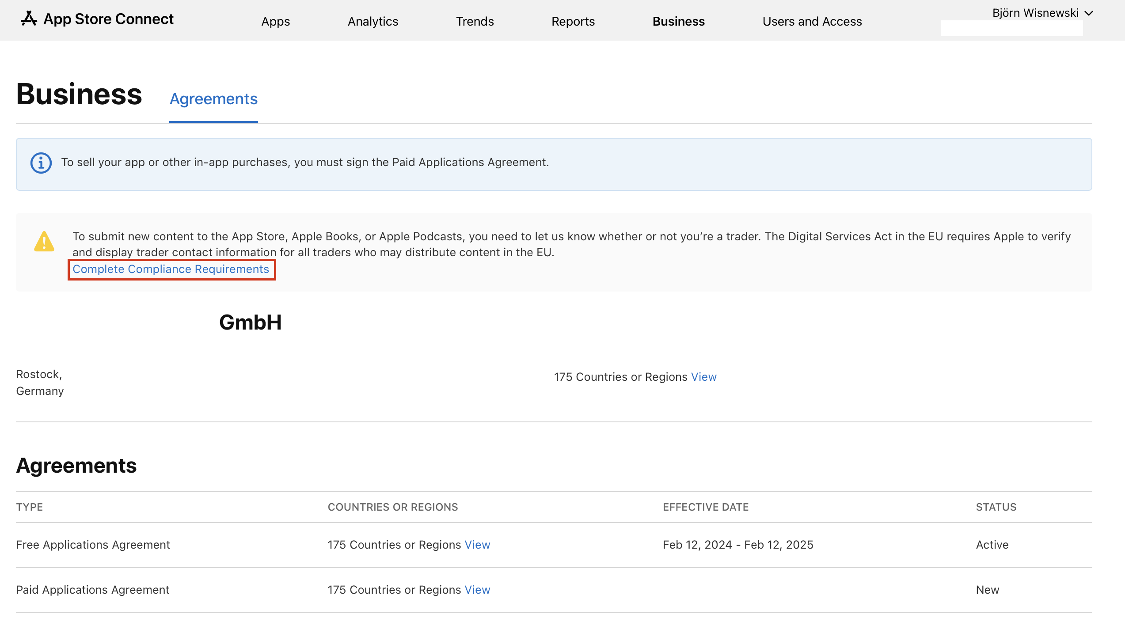Click the blue info circle icon

click(41, 163)
